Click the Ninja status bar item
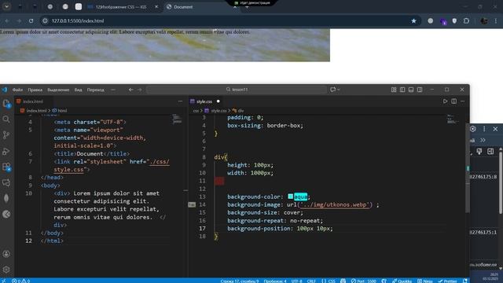 pyautogui.click(x=424, y=281)
